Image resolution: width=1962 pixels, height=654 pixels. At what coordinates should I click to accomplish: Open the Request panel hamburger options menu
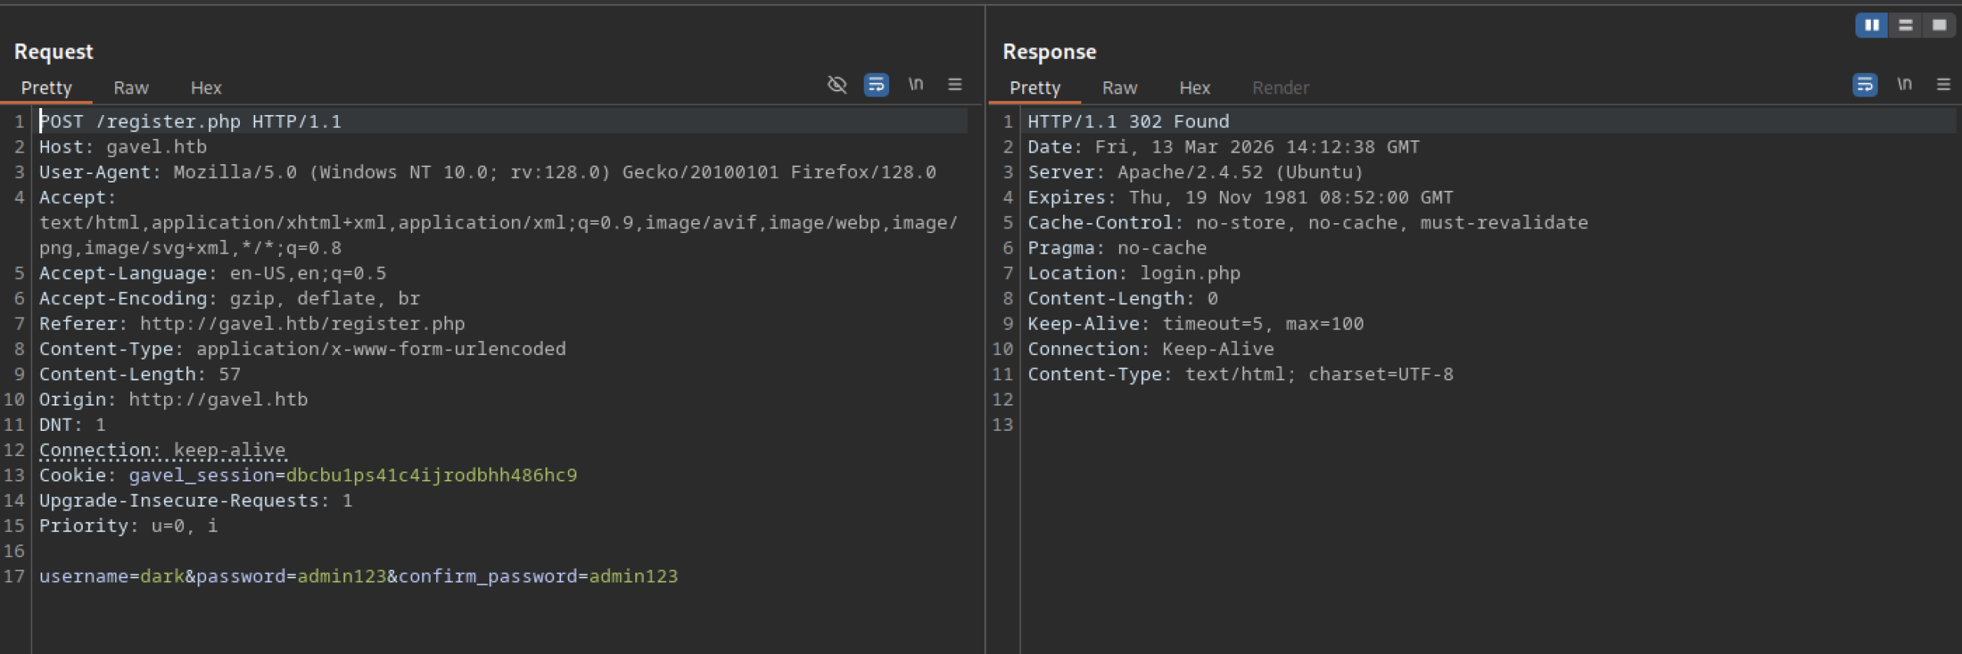coord(955,84)
